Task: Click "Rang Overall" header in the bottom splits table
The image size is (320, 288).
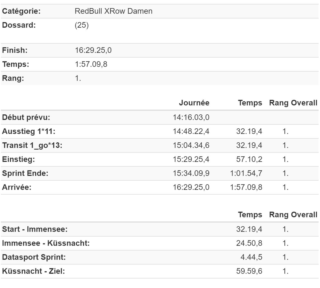Action: [x=293, y=215]
